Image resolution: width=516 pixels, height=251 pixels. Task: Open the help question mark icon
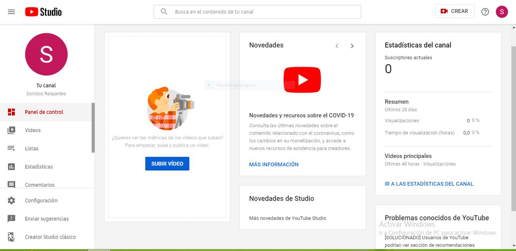point(485,12)
